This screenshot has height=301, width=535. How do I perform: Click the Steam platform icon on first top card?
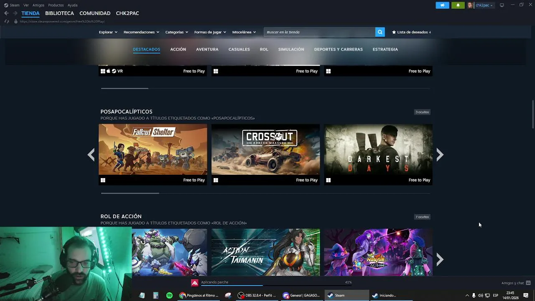click(114, 71)
